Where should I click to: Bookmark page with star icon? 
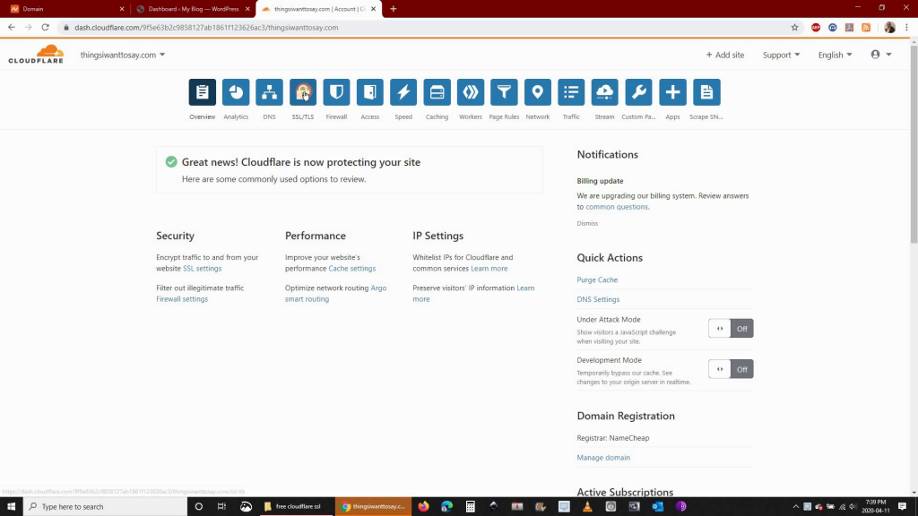click(794, 28)
